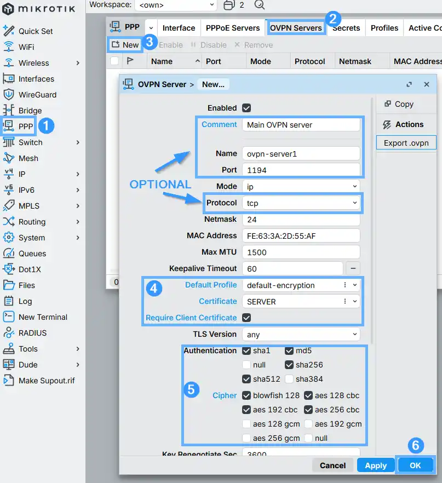Viewport: 442px width, 483px height.
Task: Click the Apply button
Action: click(x=376, y=465)
